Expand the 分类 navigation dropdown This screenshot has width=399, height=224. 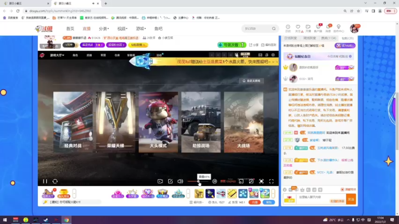point(104,29)
